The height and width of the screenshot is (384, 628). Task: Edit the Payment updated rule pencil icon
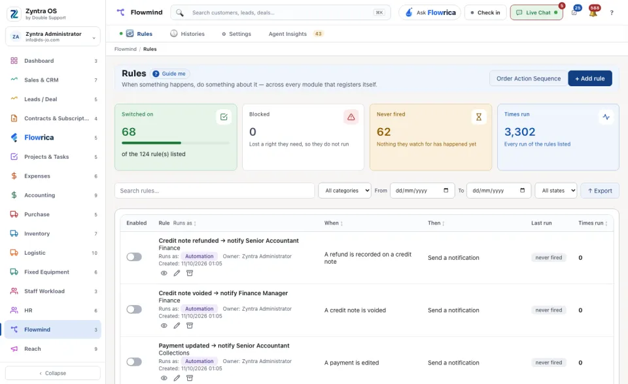click(x=177, y=378)
